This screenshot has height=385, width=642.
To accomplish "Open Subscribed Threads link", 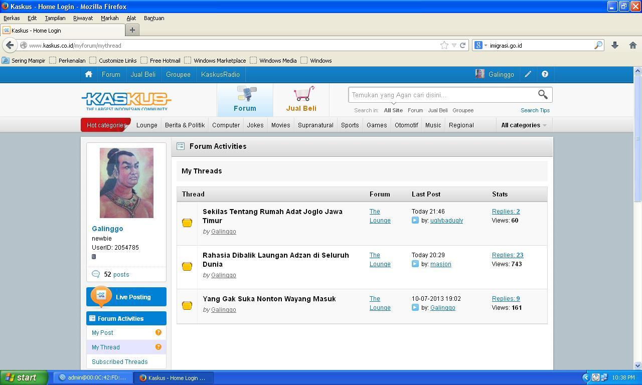I will [119, 362].
